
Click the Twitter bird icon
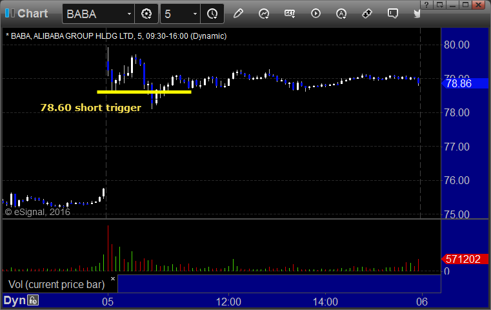[x=417, y=14]
